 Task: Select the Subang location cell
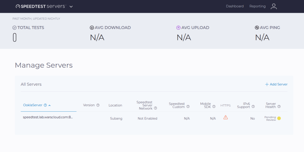[x=116, y=118]
